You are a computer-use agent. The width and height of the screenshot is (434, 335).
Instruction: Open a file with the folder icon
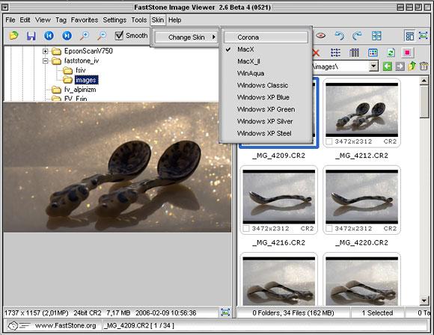(x=13, y=36)
